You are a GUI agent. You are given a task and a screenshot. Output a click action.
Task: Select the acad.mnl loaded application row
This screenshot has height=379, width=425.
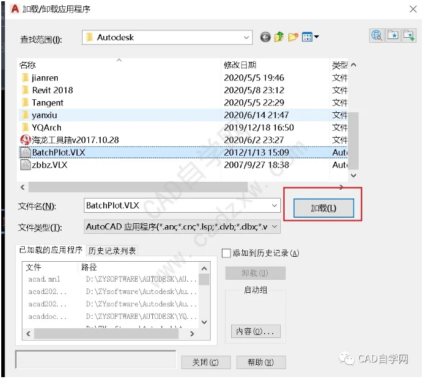click(x=111, y=279)
